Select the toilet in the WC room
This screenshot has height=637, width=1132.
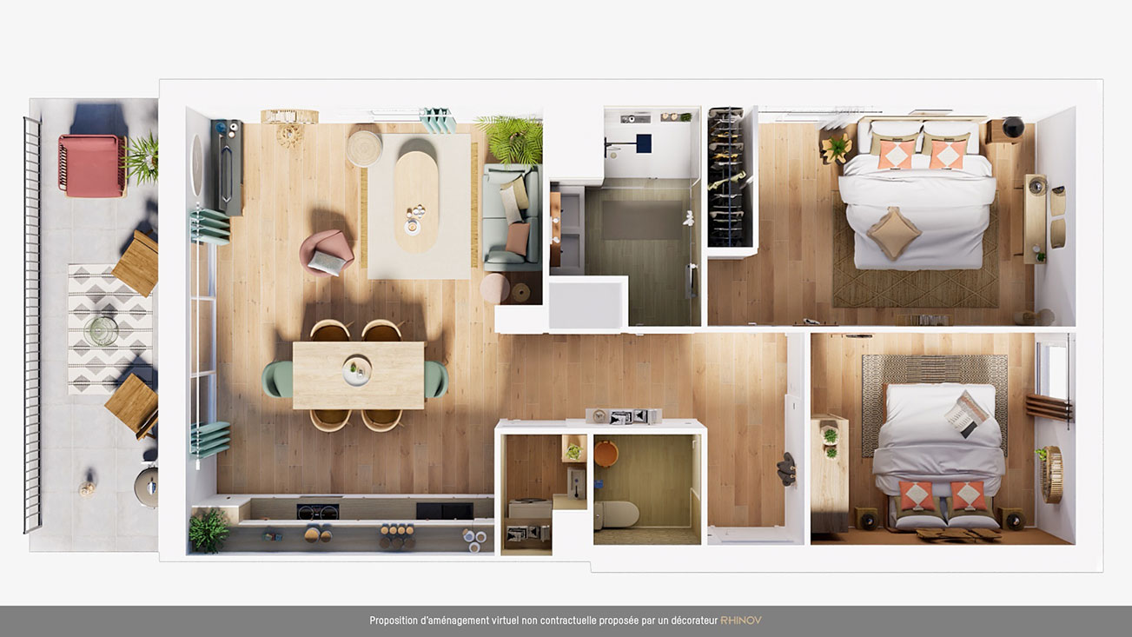click(616, 514)
